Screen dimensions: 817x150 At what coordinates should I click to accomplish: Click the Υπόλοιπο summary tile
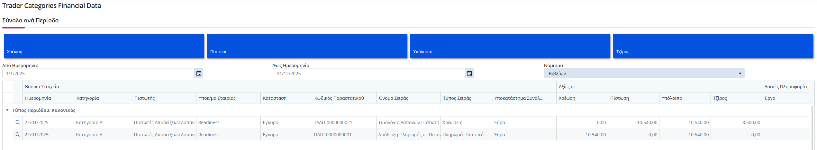pyautogui.click(x=510, y=46)
